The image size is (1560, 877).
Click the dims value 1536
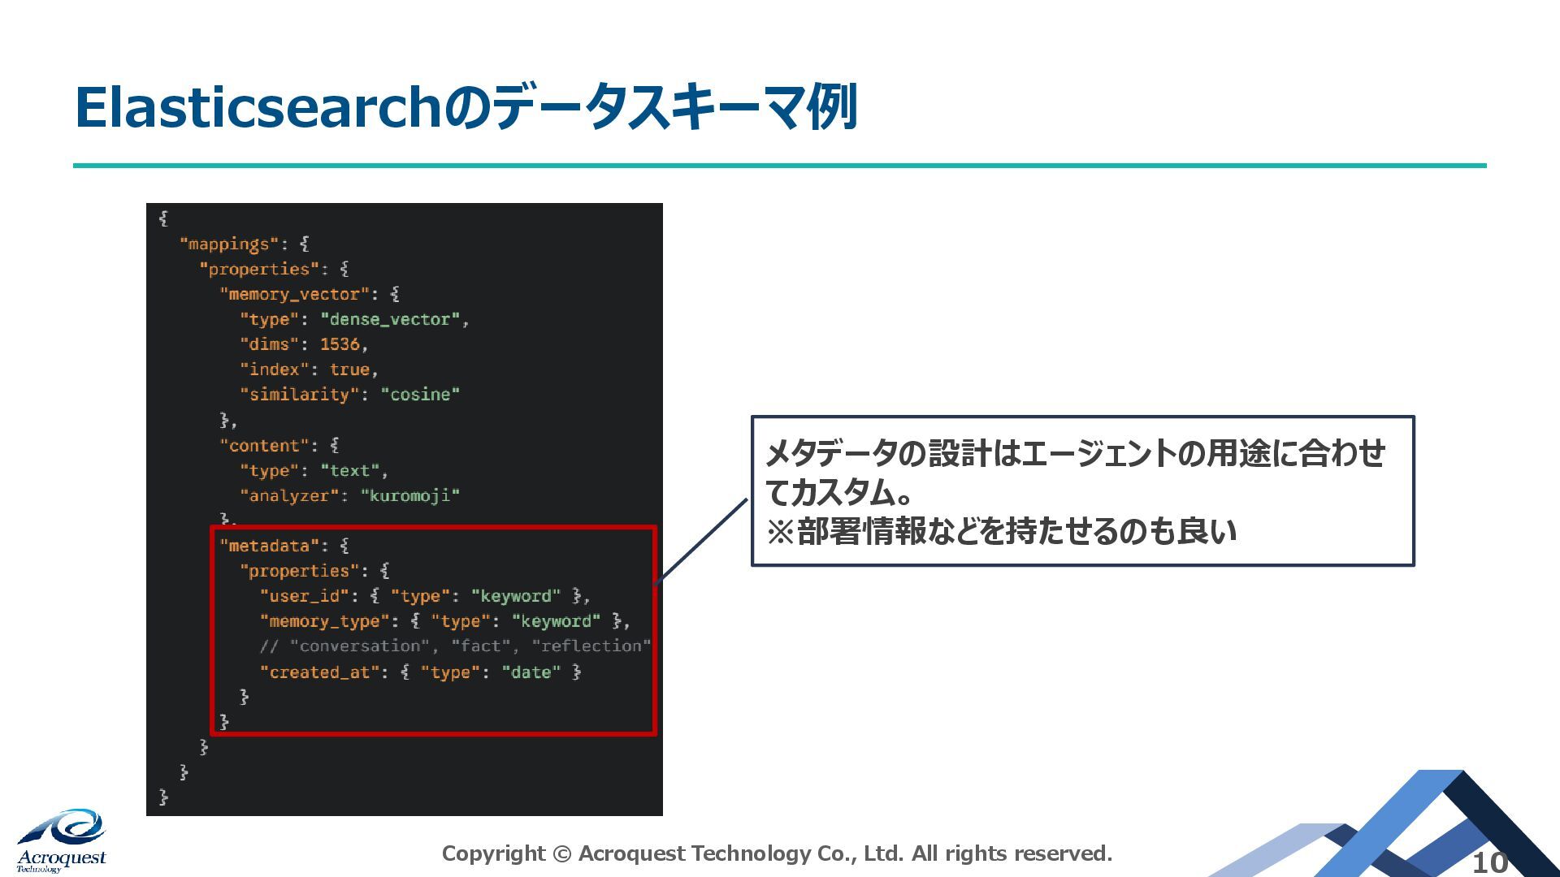[x=340, y=344]
